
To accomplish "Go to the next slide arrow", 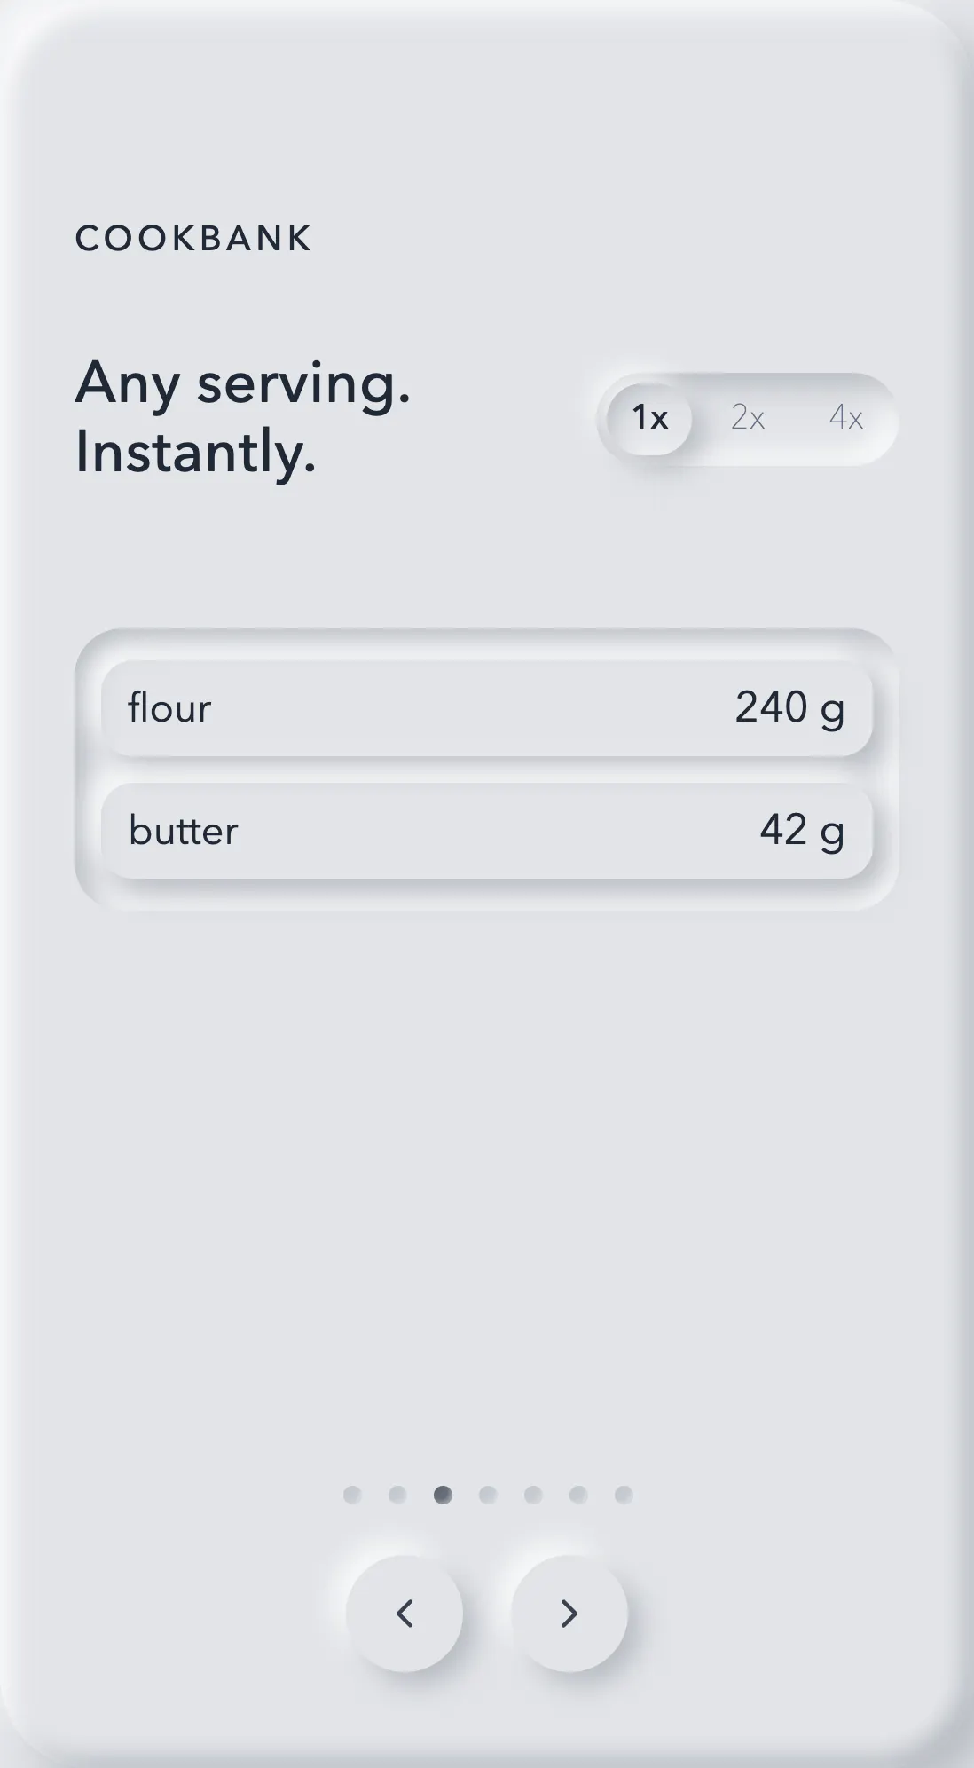I will [x=569, y=1613].
